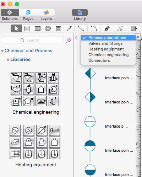
Task: Select the direct connector tool
Action: (x=81, y=28)
